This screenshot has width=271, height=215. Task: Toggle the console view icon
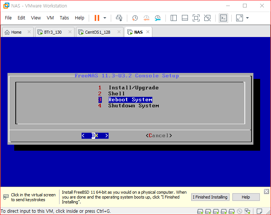point(223,18)
